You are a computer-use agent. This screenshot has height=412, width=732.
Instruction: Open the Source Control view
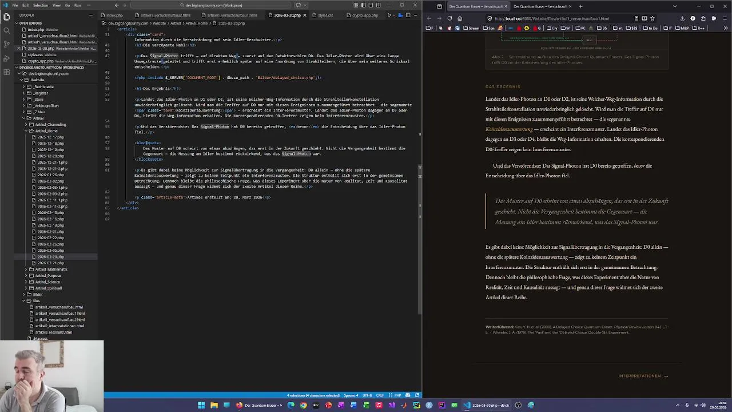(6, 44)
